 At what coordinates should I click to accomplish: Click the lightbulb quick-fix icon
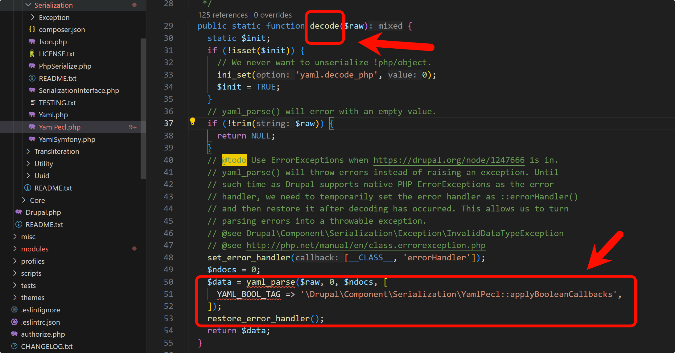click(192, 121)
